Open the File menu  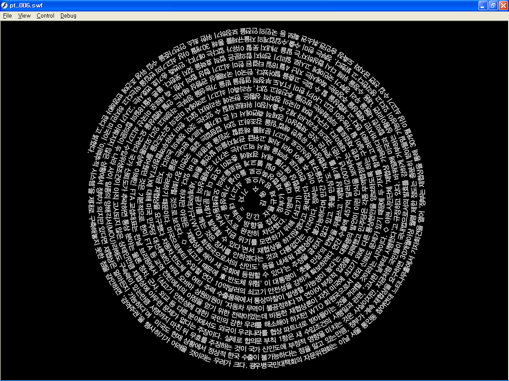coord(7,15)
